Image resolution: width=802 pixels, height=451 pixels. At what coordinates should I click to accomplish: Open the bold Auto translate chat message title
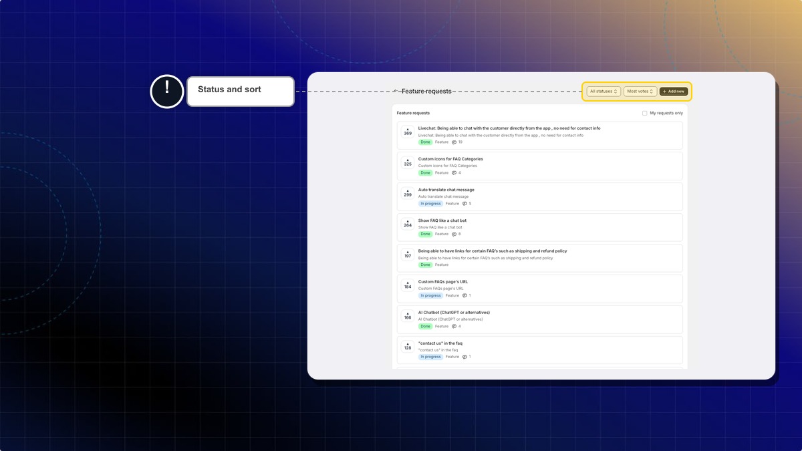[x=446, y=190]
